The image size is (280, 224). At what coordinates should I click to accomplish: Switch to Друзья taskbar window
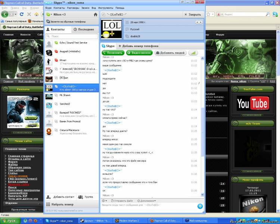[x=96, y=221]
